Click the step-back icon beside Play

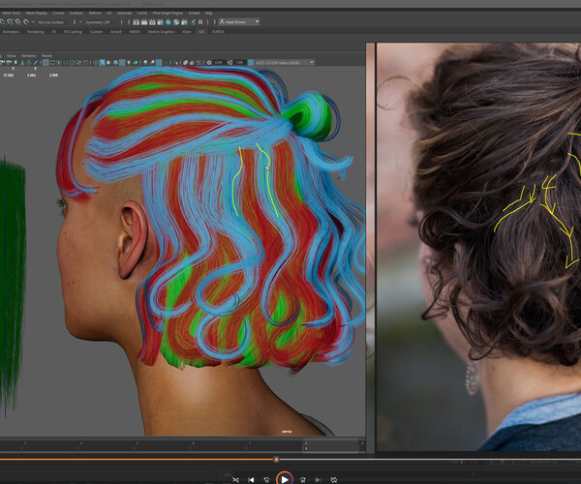click(267, 478)
